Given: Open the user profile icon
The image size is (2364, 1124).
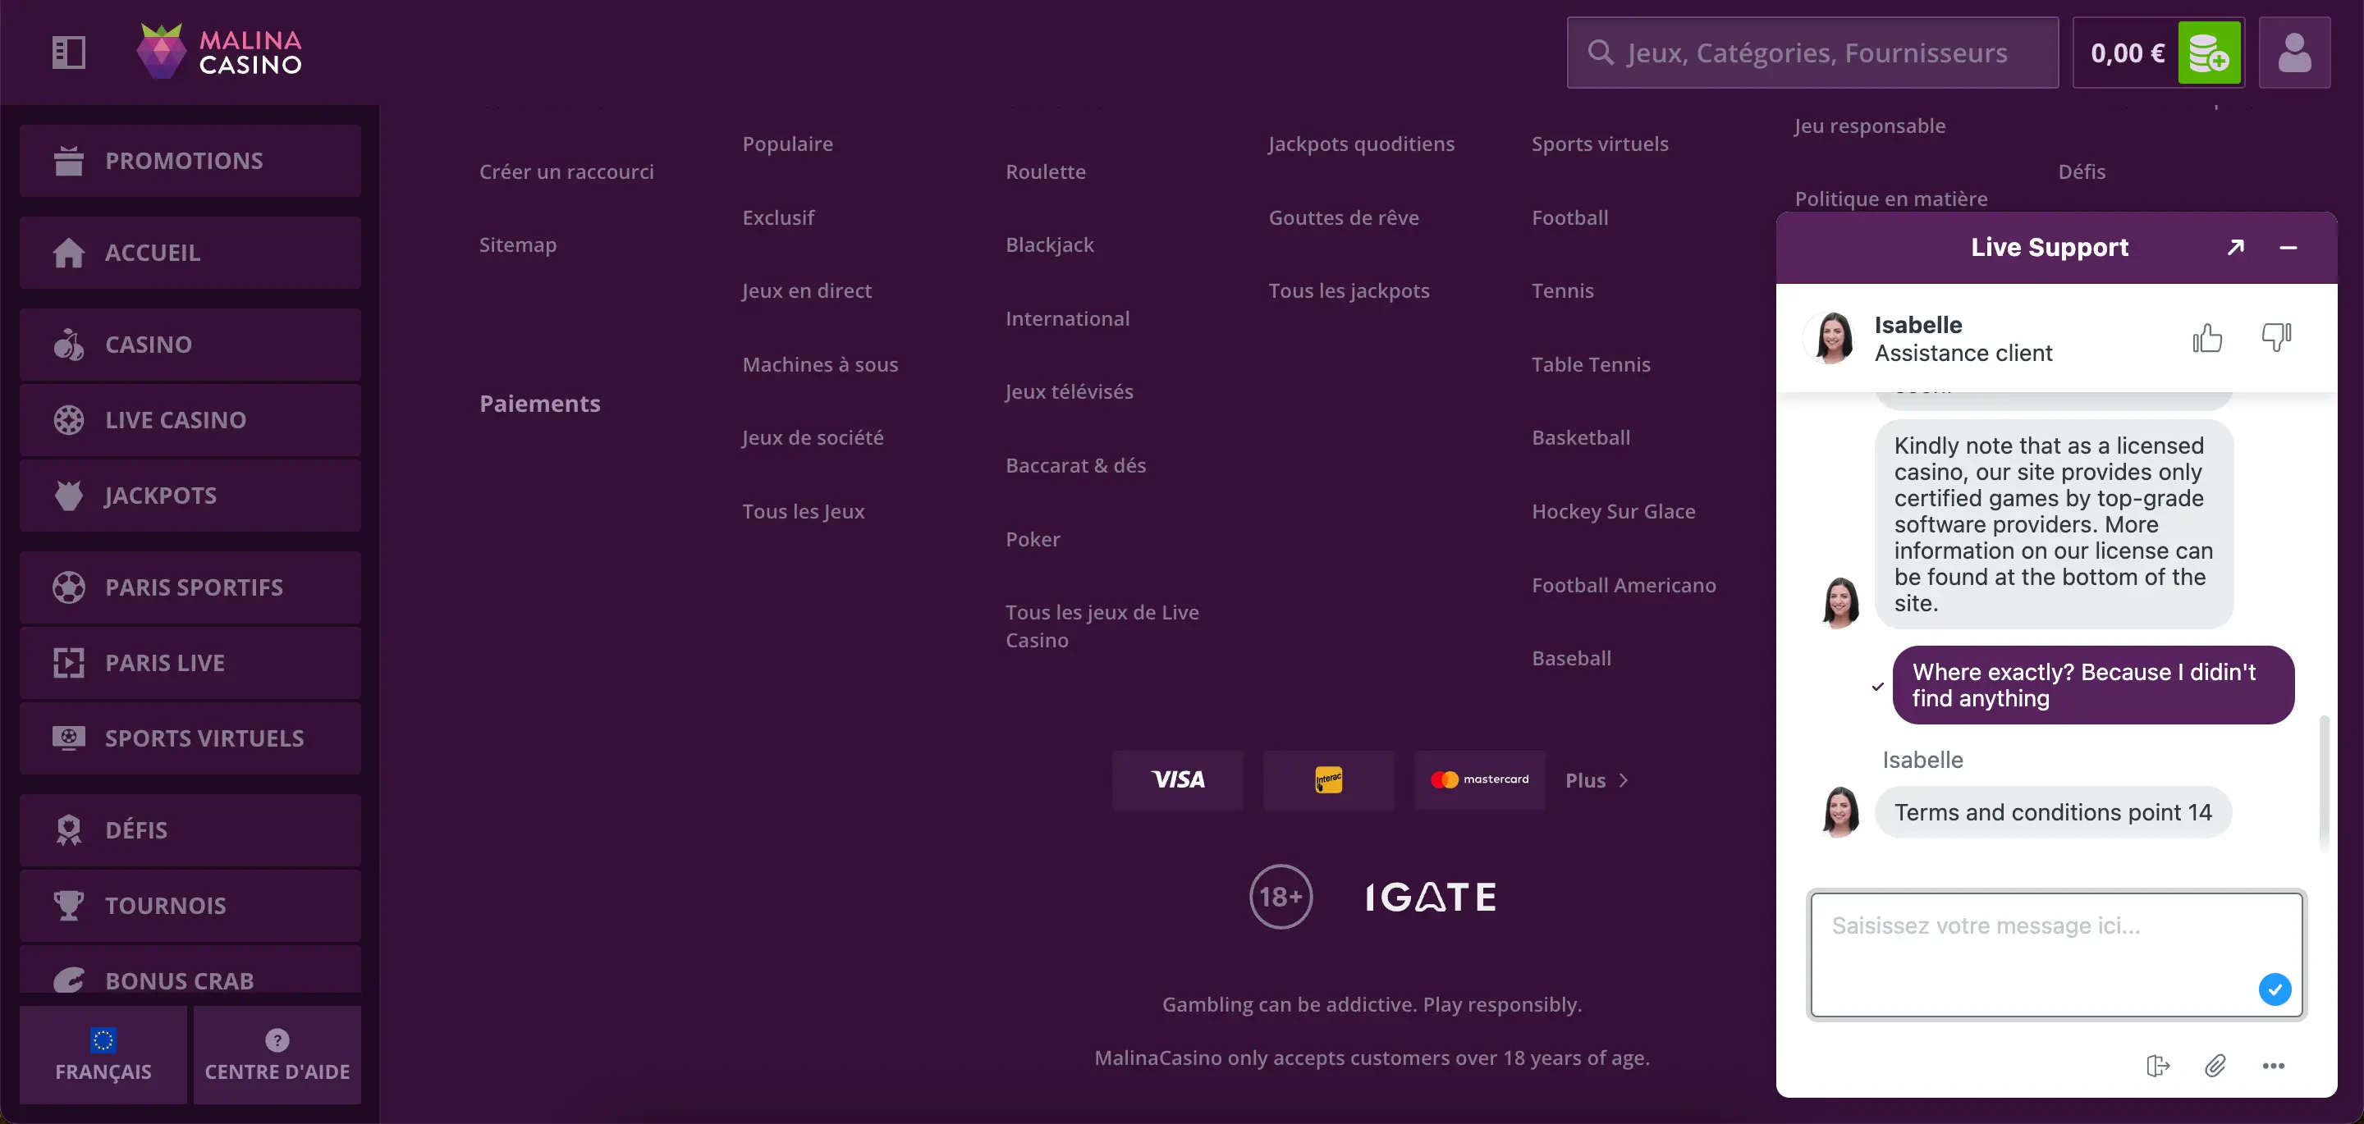Looking at the screenshot, I should pos(2294,53).
